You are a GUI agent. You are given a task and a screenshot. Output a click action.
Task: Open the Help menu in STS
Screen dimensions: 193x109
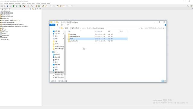pyautogui.click(x=49, y=3)
